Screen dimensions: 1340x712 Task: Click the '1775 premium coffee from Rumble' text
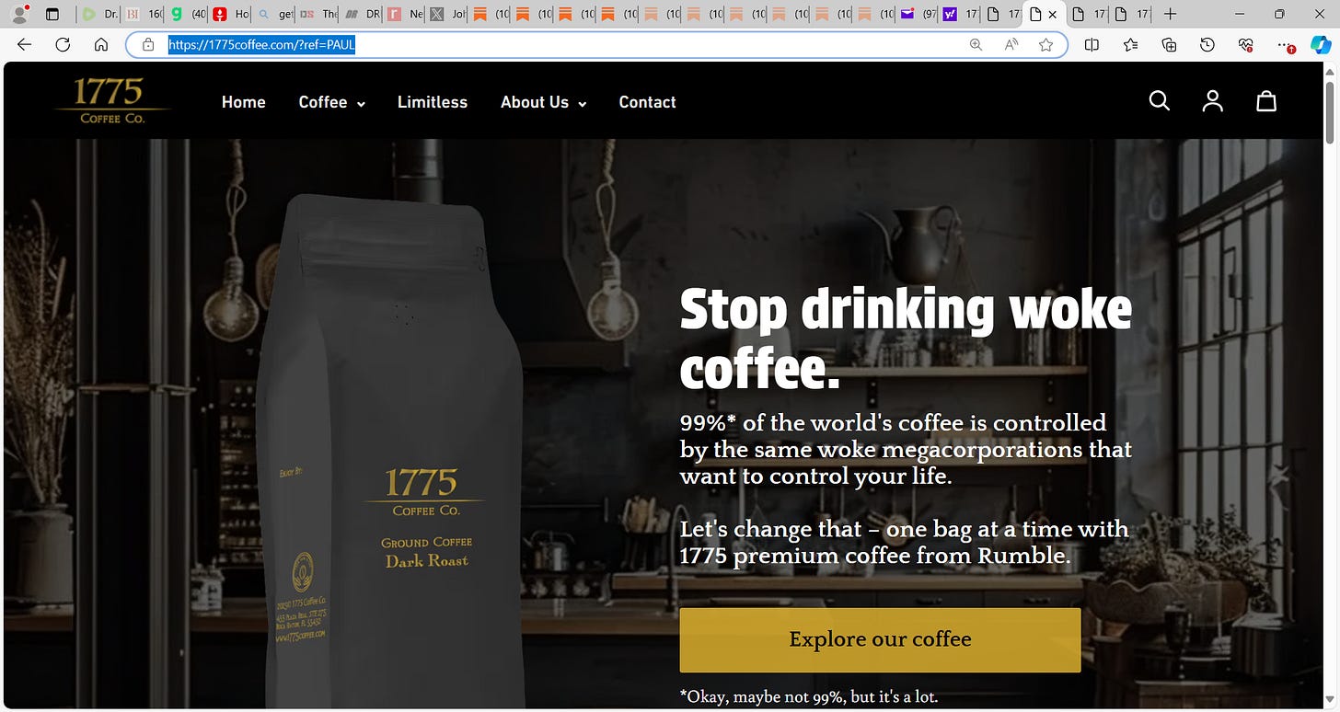click(875, 556)
